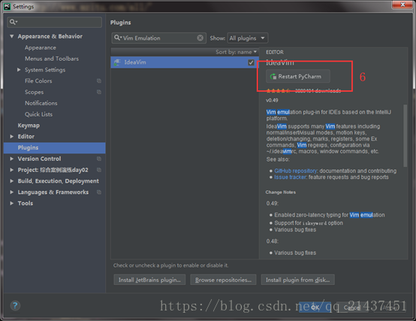The image size is (416, 321).
Task: Click Restart PyCharm button
Action: [x=298, y=77]
